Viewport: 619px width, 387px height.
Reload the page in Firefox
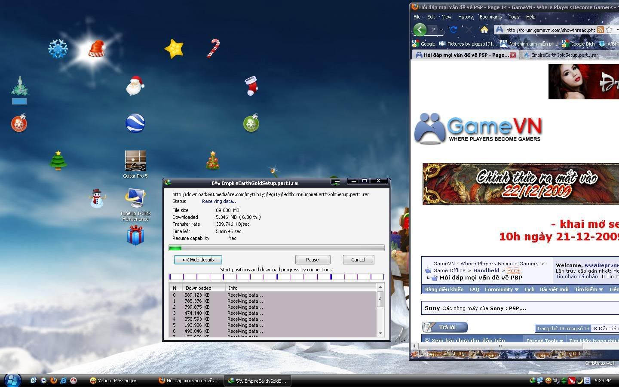point(453,30)
